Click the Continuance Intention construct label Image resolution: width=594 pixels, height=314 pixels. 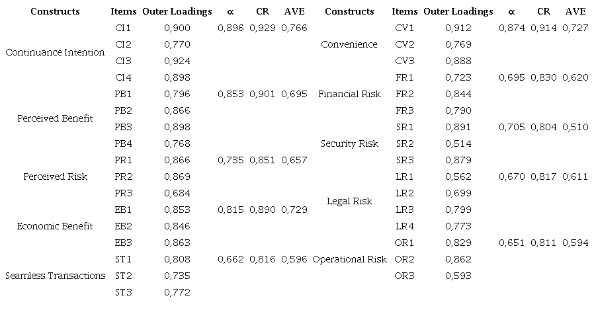pos(55,52)
